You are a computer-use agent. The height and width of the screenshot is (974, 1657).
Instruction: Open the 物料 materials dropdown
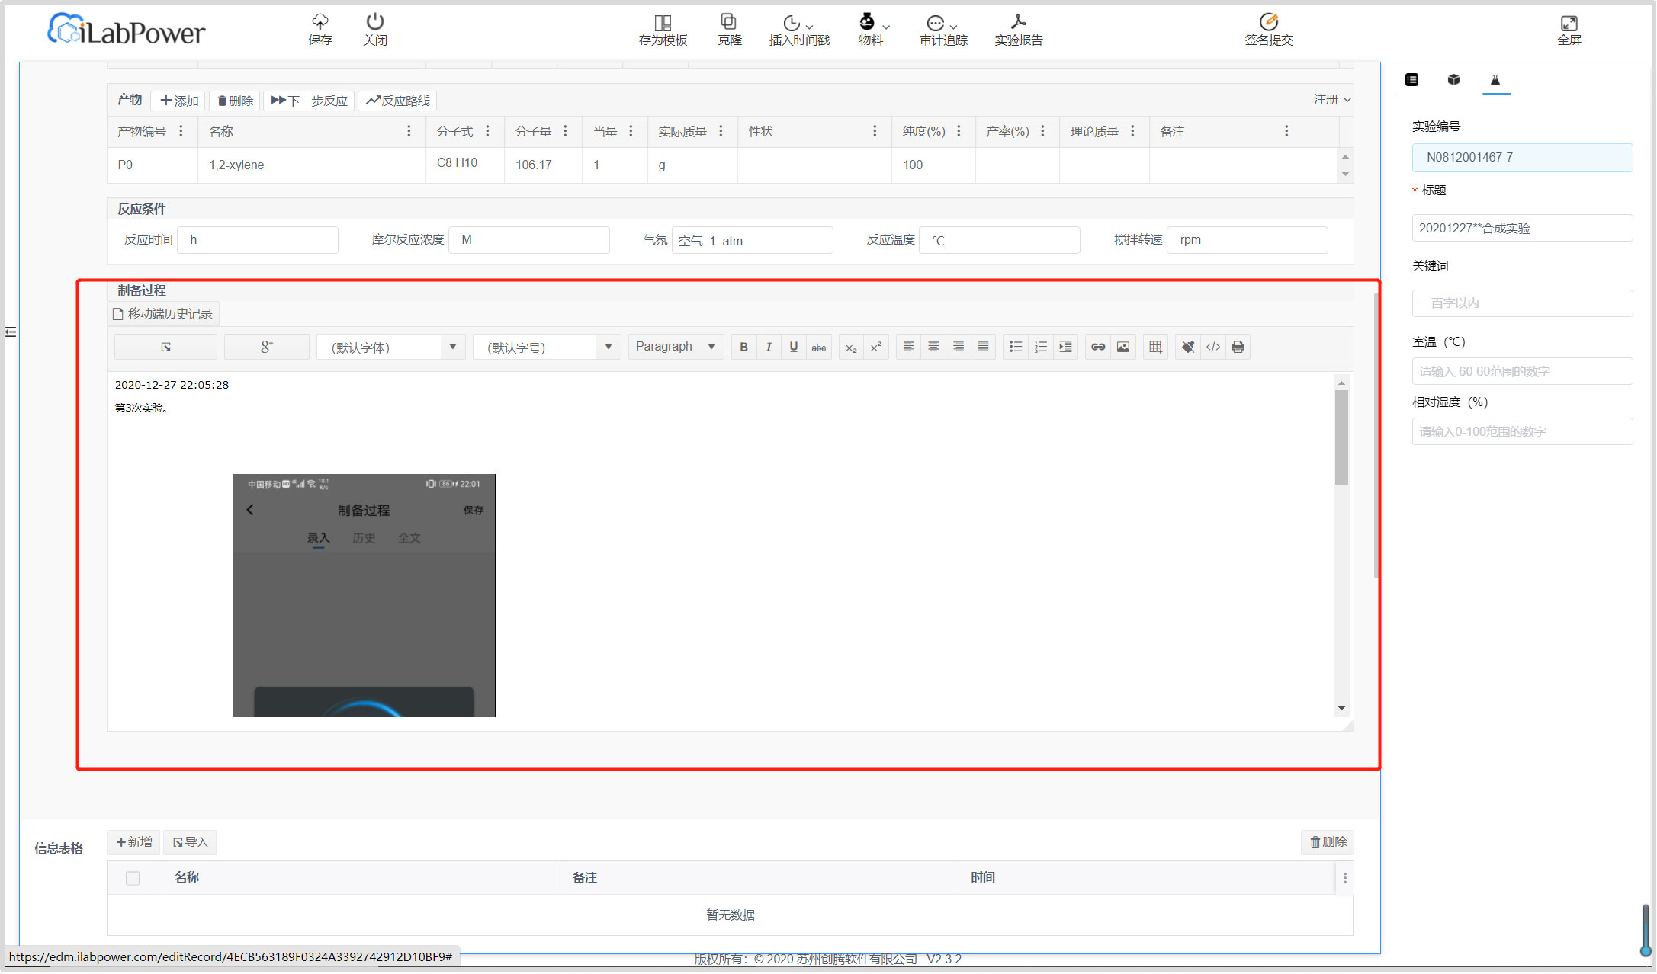point(872,29)
